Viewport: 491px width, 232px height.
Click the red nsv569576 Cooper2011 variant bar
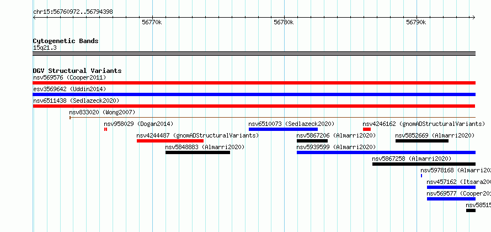254,83
